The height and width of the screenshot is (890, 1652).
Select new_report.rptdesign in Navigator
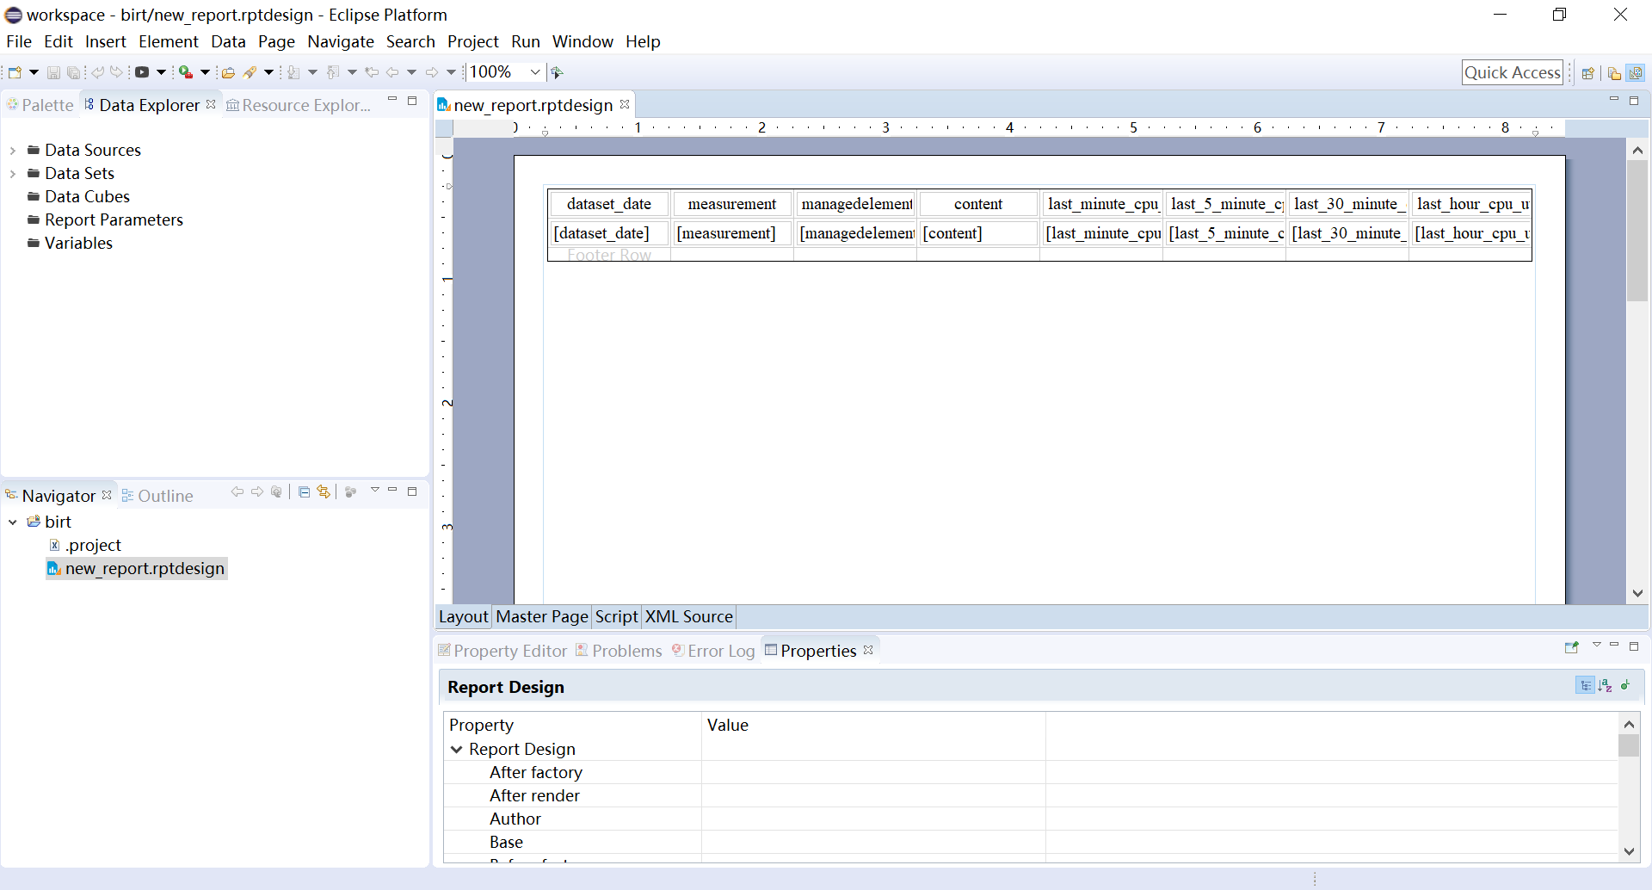[x=145, y=569]
